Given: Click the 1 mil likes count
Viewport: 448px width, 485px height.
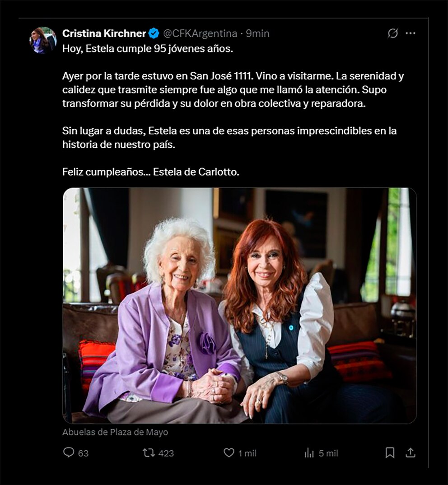Looking at the screenshot, I should [x=247, y=453].
